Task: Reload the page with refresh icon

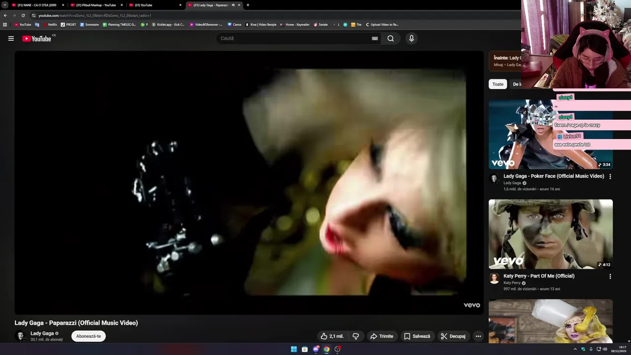Action: [x=23, y=15]
